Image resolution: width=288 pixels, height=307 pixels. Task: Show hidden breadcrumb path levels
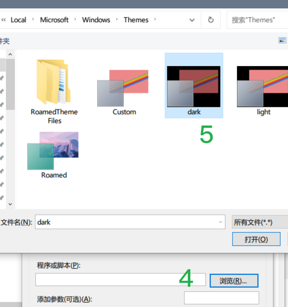(4, 20)
